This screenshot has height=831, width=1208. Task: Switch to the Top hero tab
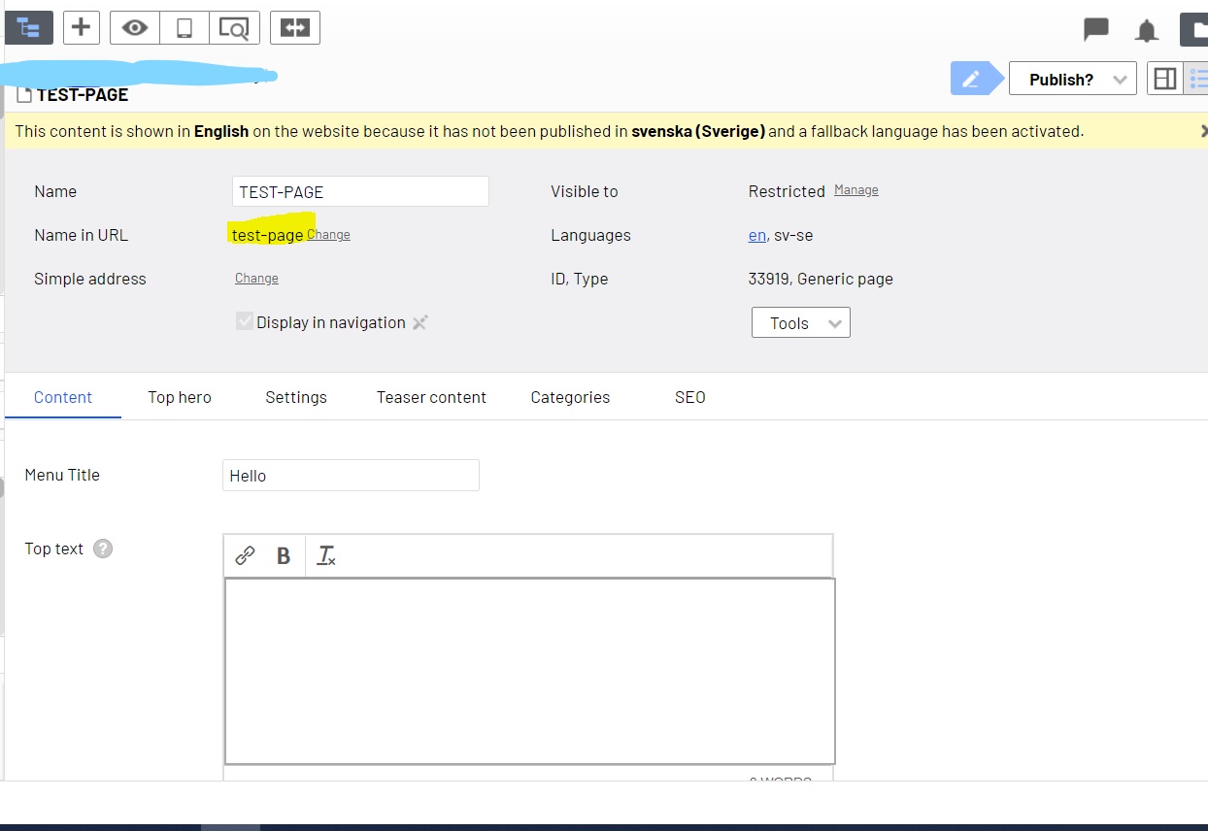[180, 397]
